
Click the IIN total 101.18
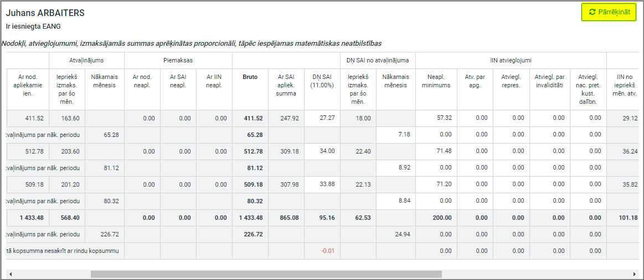[628, 218]
